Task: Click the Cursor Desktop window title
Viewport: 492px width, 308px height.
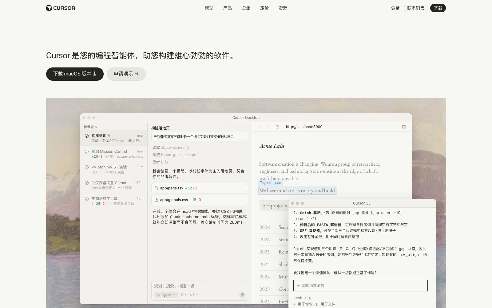Action: click(246, 118)
